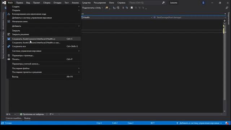Open the Окно menu
231x130 pixels.
112,3
